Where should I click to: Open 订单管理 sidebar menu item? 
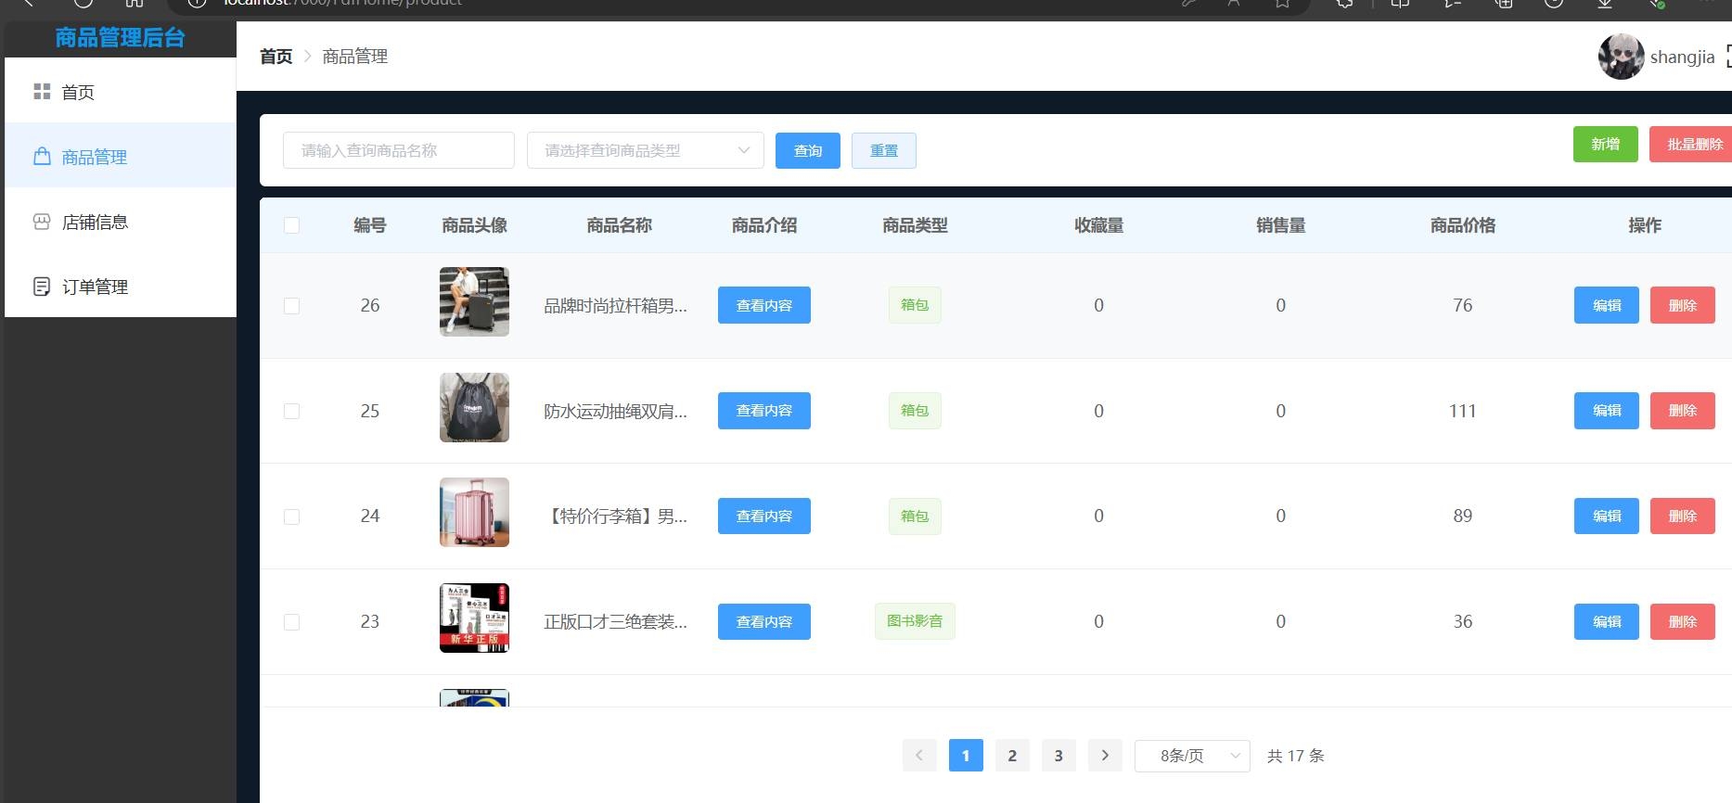click(x=121, y=287)
